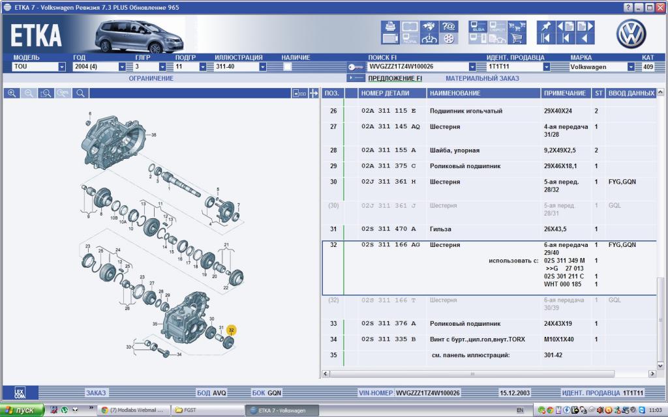Click the 02S 311 349 M reference
This screenshot has height=417, width=668.
pyautogui.click(x=564, y=261)
